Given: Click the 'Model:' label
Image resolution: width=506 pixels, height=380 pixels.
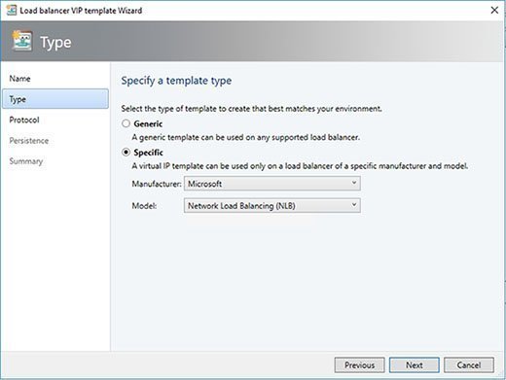Looking at the screenshot, I should click(x=144, y=206).
